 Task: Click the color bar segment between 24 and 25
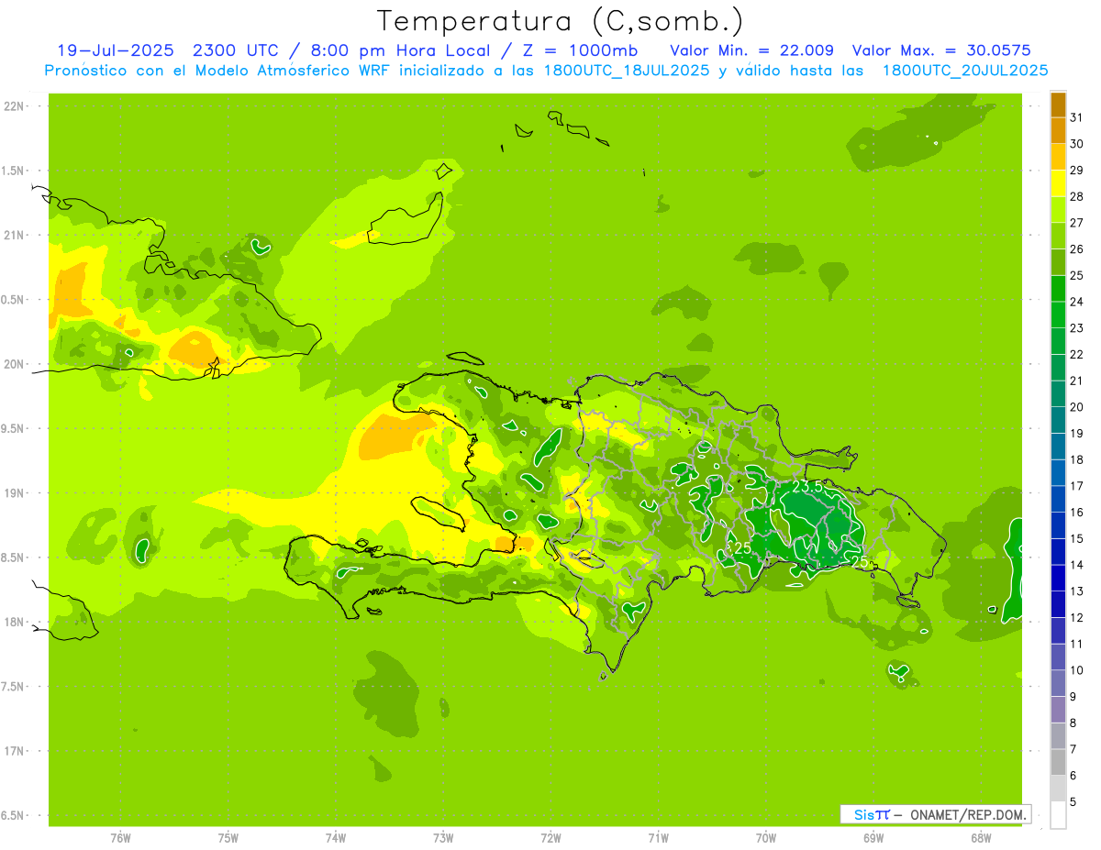tap(1058, 289)
